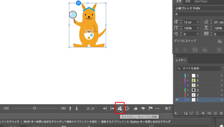This screenshot has height=127, width=224.
Task: Click the thumbs up feedback icon
Action: 136,109
